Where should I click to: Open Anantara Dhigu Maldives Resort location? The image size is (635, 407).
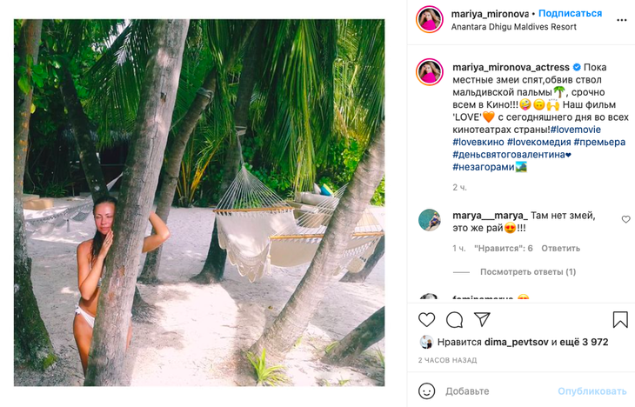click(x=513, y=27)
